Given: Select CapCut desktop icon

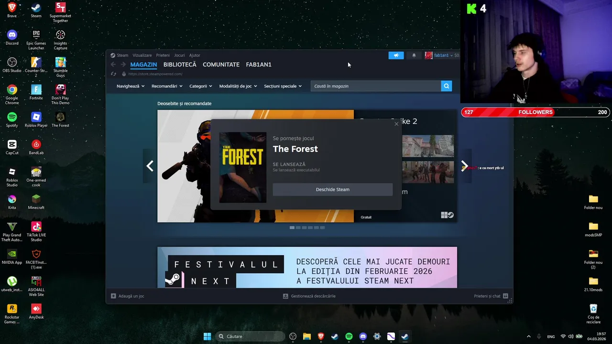Looking at the screenshot, I should [x=12, y=147].
